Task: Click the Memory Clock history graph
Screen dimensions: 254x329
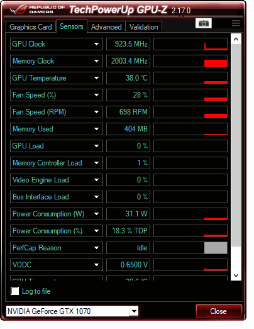Action: (x=190, y=61)
